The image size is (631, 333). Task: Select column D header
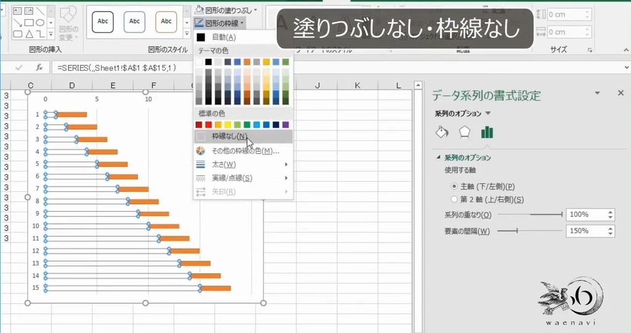click(x=71, y=86)
